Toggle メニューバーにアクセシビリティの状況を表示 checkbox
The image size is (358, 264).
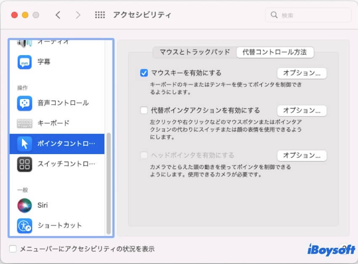click(13, 249)
